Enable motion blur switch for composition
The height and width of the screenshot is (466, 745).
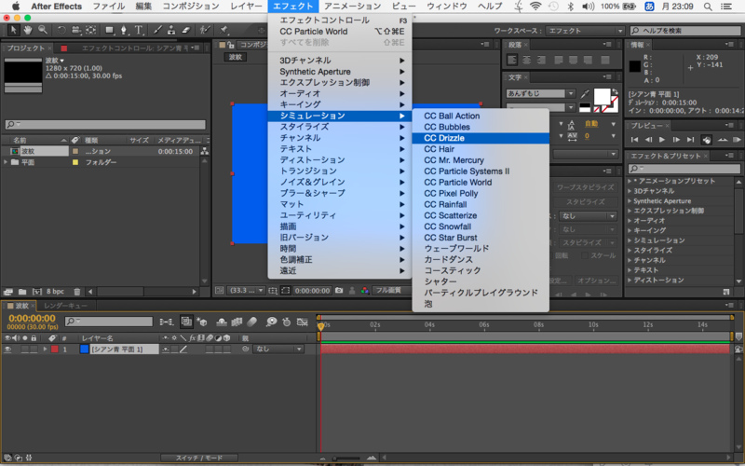tap(251, 322)
